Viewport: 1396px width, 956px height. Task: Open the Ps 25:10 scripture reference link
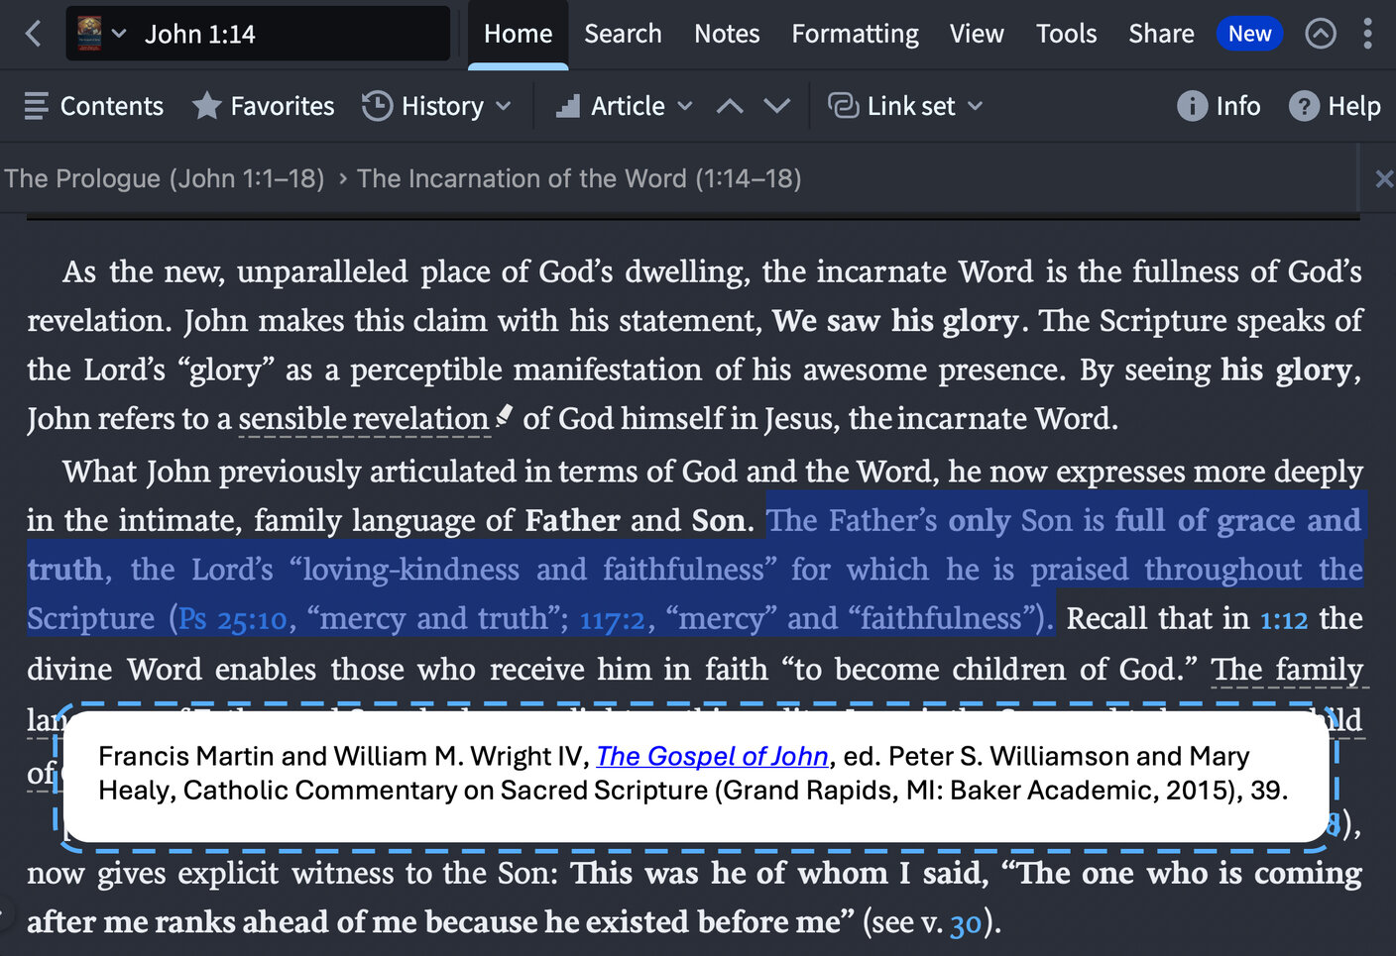click(233, 620)
